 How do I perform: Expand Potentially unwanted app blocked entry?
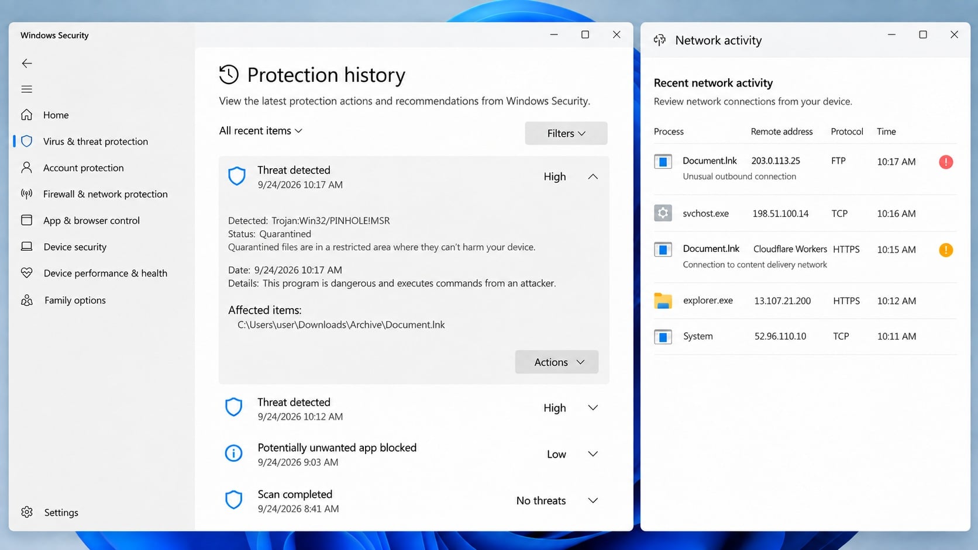coord(593,454)
